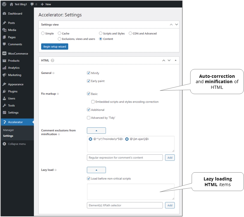Click the Collapse menu link
The height and width of the screenshot is (217, 244).
coord(17,144)
